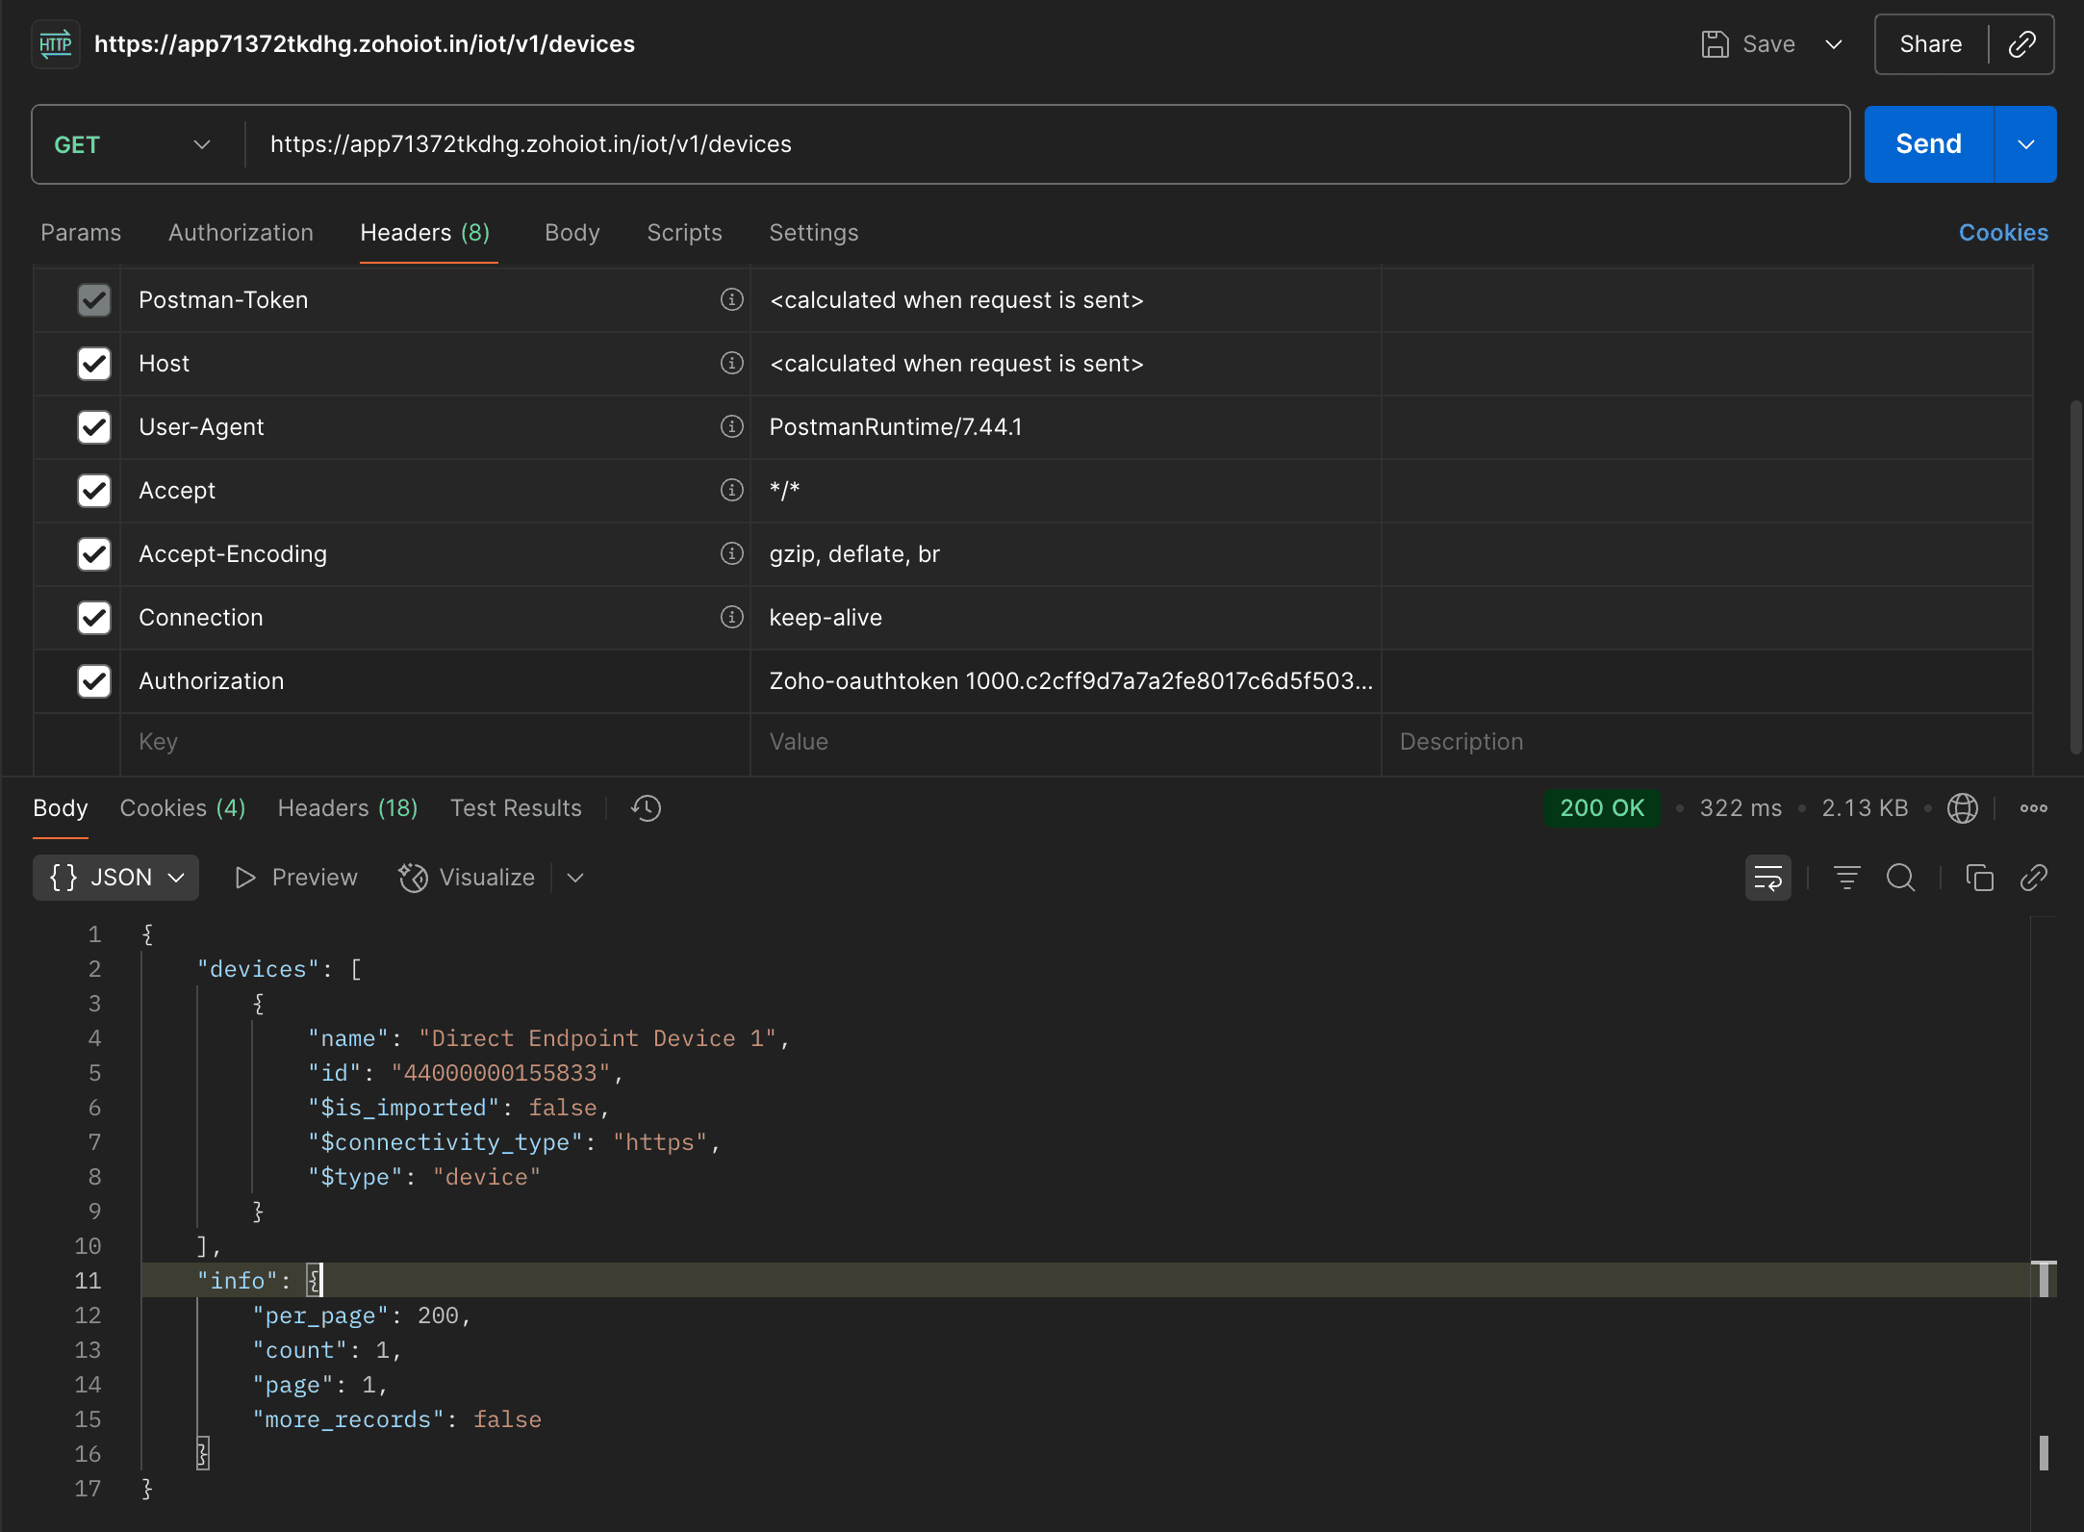
Task: Click the copy link icon beside Share
Action: pyautogui.click(x=2021, y=44)
